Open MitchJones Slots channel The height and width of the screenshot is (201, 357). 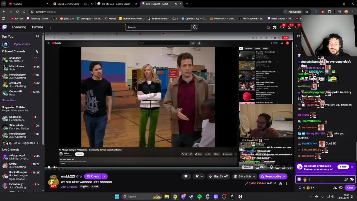tap(21, 68)
